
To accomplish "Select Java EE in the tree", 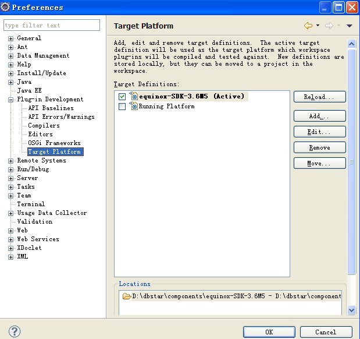I will (x=29, y=90).
